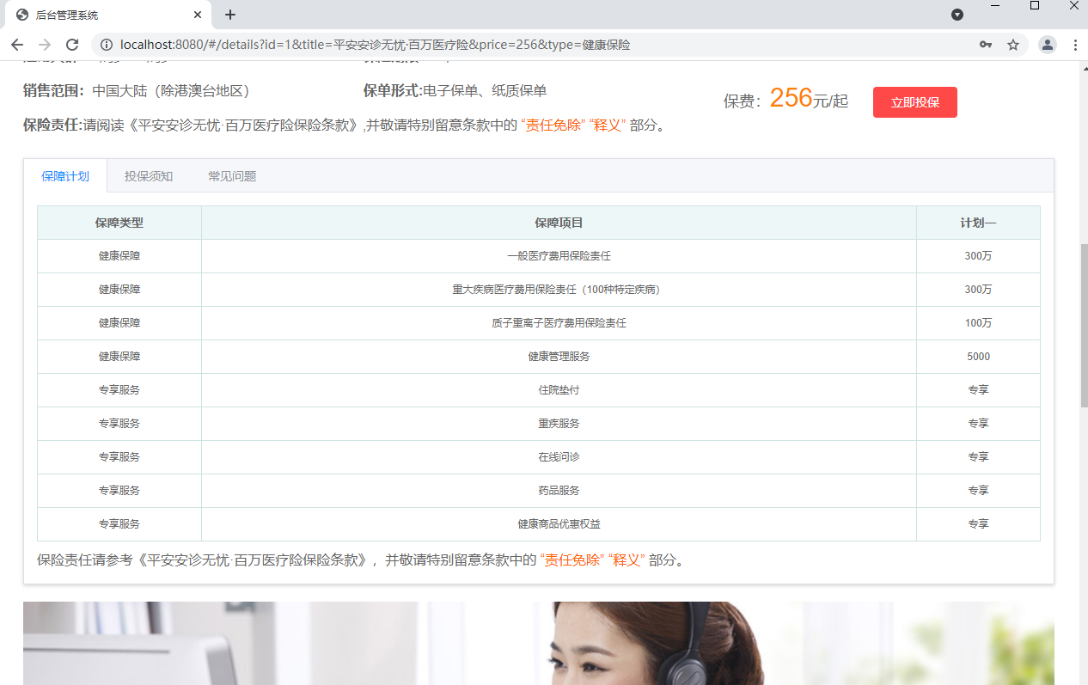The width and height of the screenshot is (1088, 685).
Task: Close the 后台管理系统 tab
Action: pos(198,15)
